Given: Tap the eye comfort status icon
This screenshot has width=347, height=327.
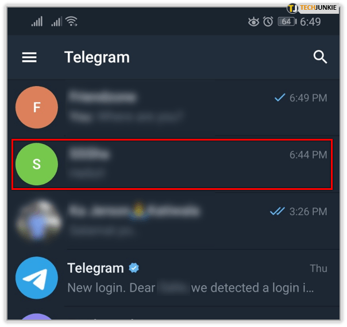Looking at the screenshot, I should [x=253, y=22].
